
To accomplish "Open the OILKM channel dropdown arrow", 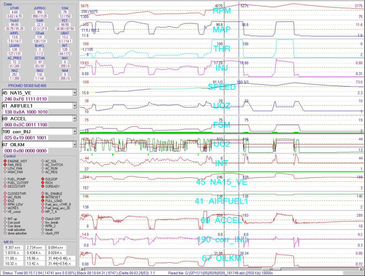I will pos(74,144).
